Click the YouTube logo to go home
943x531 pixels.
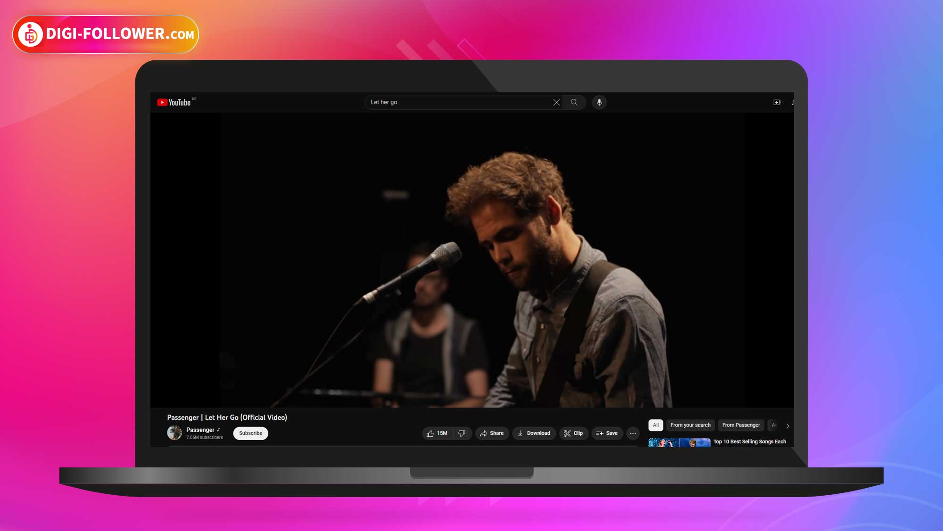(174, 102)
